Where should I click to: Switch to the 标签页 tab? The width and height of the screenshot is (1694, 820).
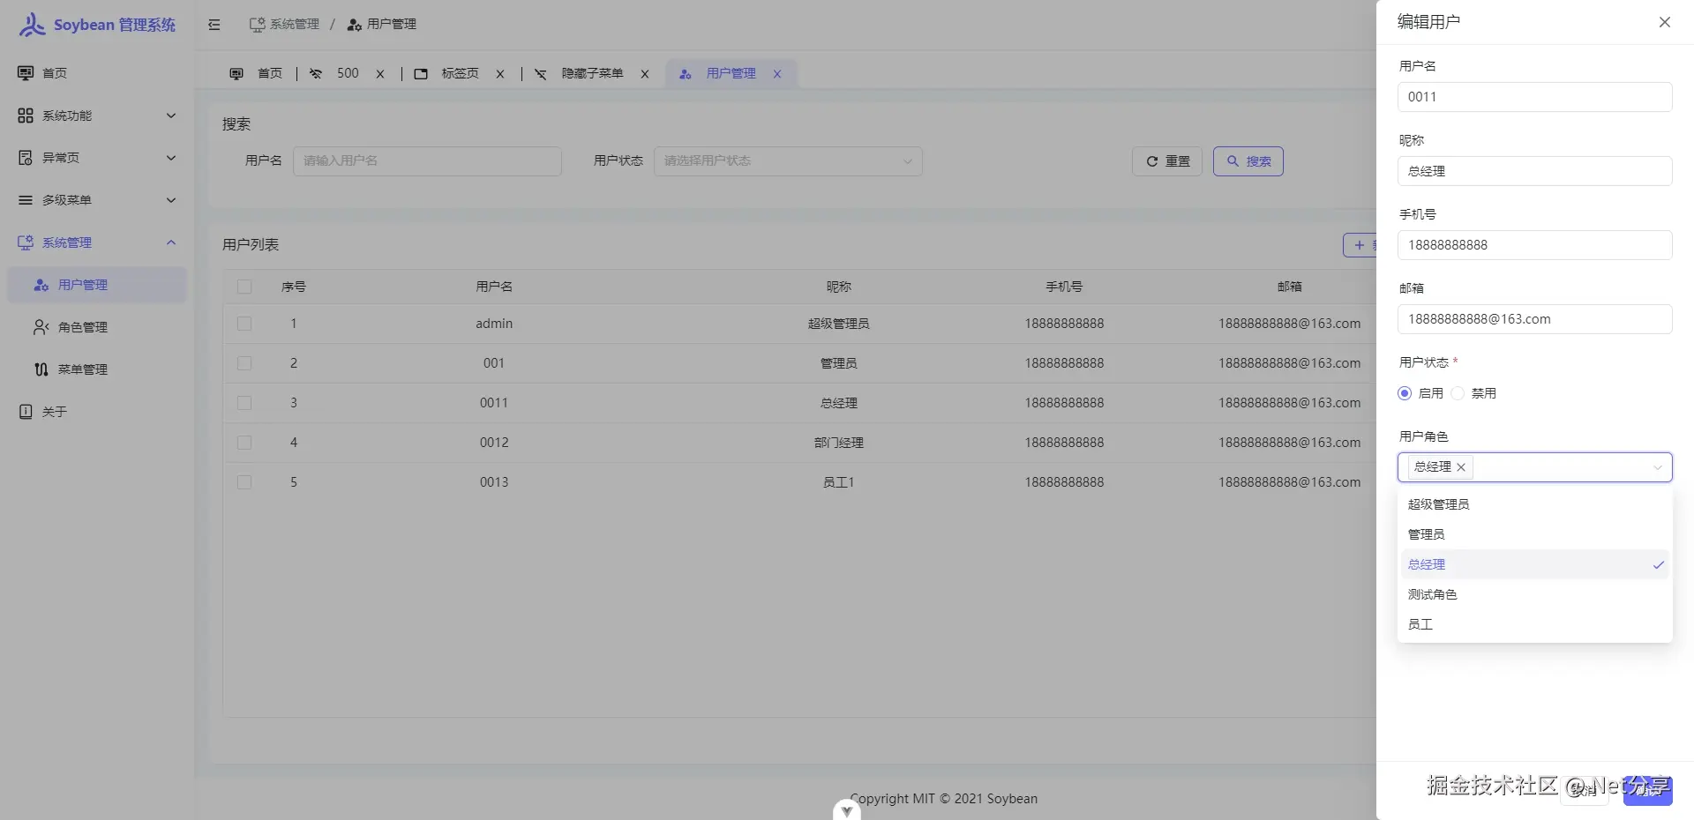[x=460, y=74]
